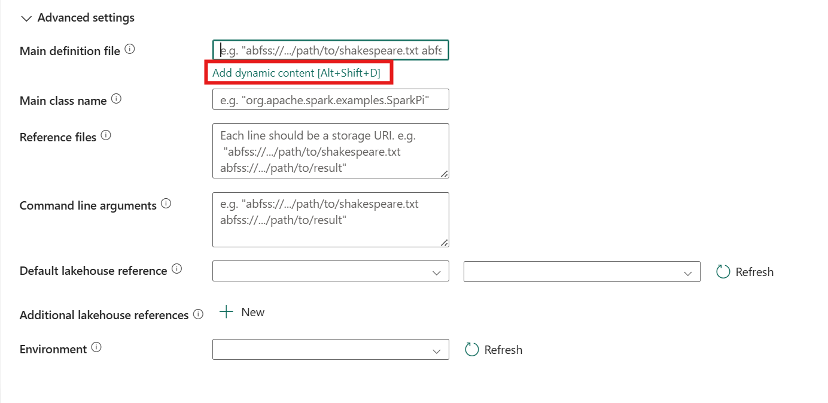Click info icon beside Environment label
The width and height of the screenshot is (828, 403).
96,348
